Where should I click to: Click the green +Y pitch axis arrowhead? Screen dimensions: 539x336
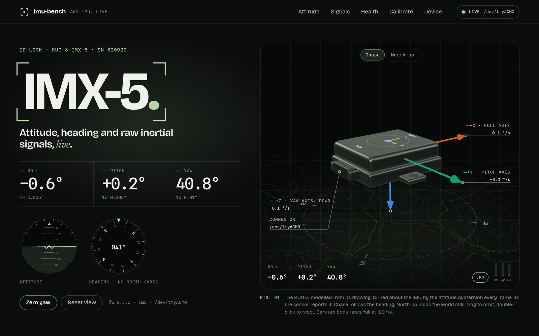pyautogui.click(x=456, y=179)
